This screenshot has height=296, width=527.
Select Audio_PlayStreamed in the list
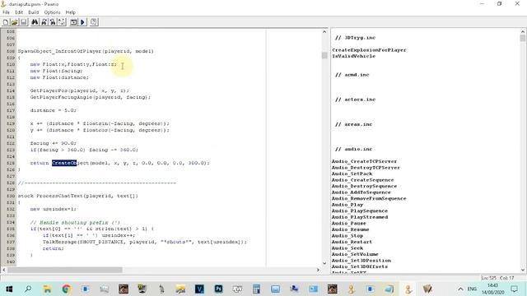click(x=360, y=217)
